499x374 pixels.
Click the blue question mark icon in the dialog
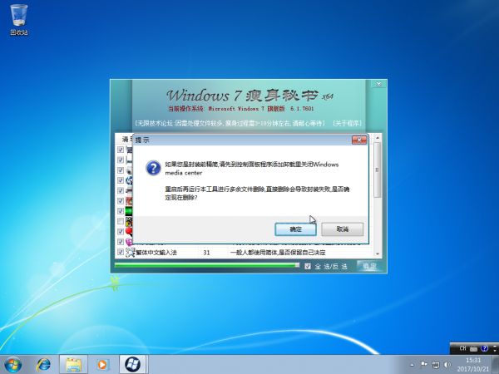pos(153,168)
